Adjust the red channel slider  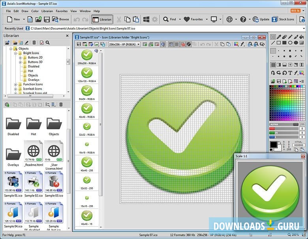(284, 129)
